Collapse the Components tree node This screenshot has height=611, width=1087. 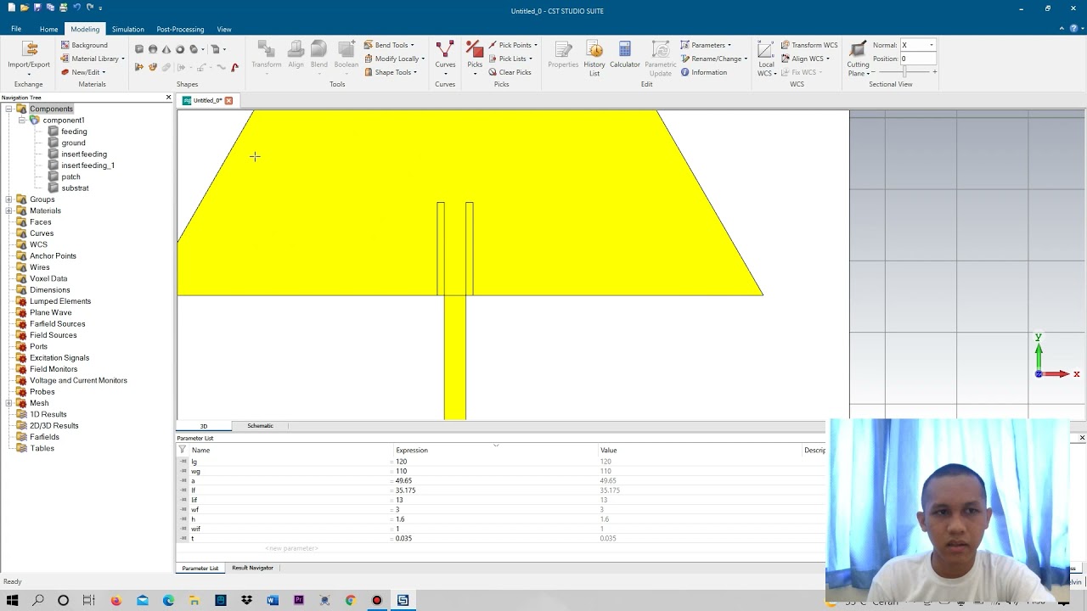[8, 109]
